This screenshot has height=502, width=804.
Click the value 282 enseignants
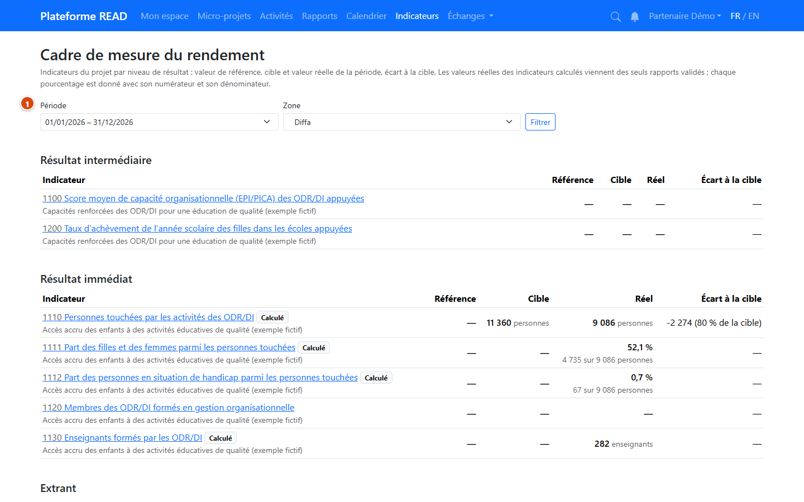coord(624,444)
